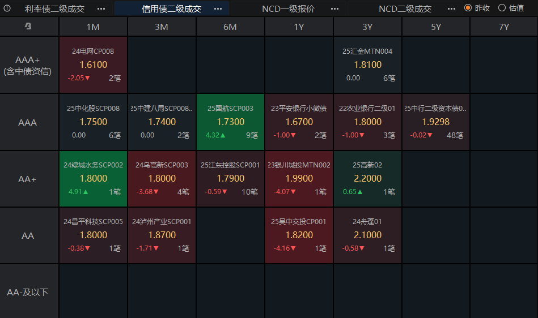Click the AA+ rating row header
538x318 pixels.
pyautogui.click(x=27, y=179)
